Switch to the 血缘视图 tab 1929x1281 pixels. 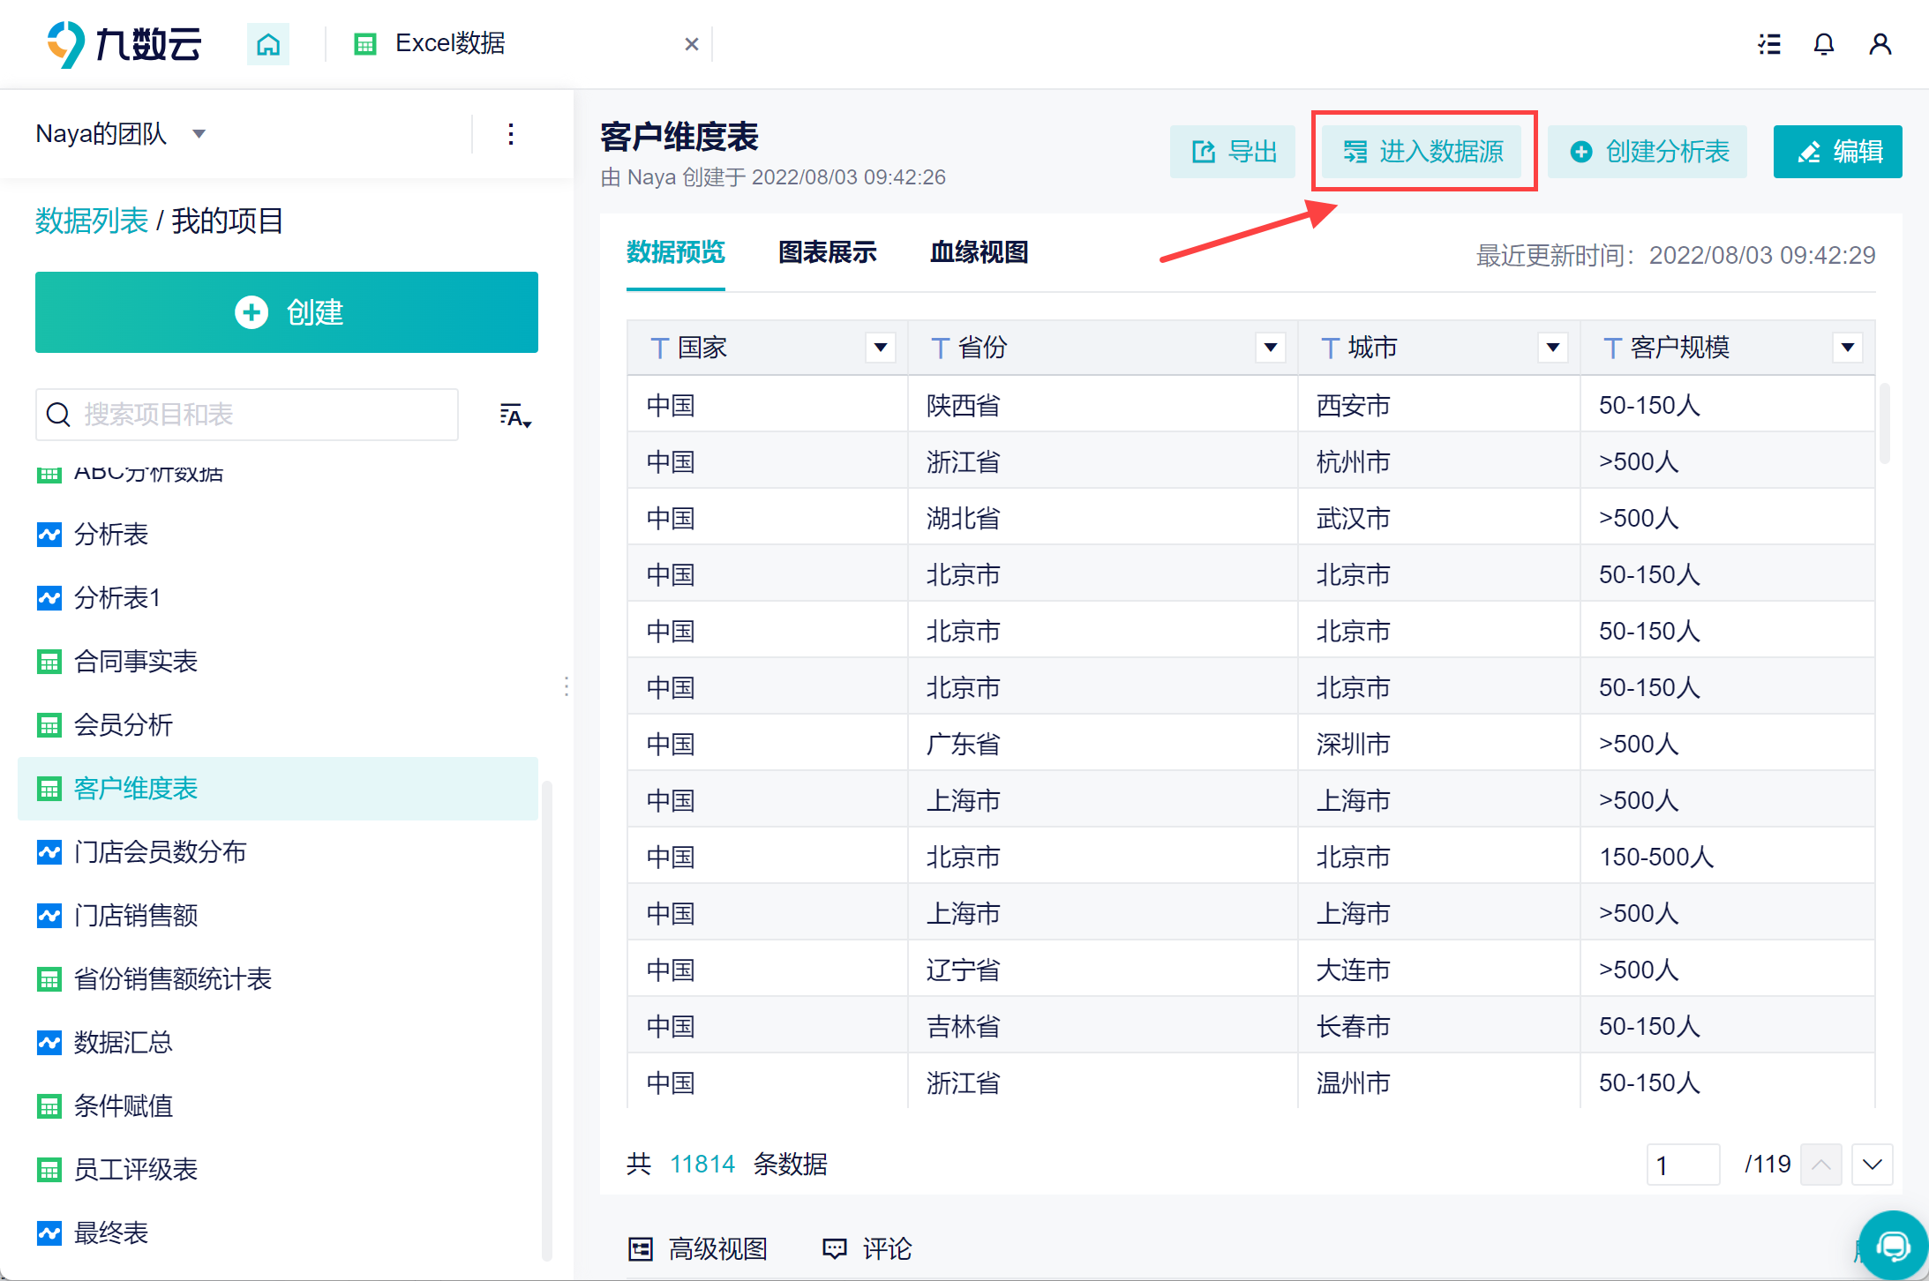[x=979, y=253]
